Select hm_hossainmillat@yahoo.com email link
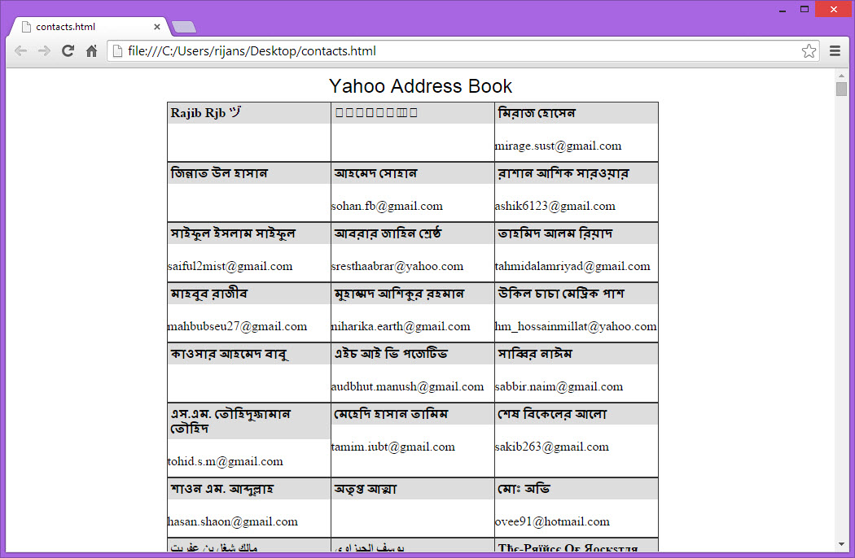855x558 pixels. 575,326
